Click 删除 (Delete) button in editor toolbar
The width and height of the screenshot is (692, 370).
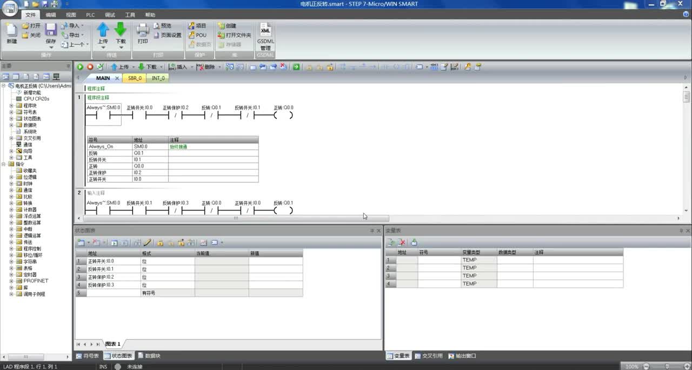pos(206,67)
